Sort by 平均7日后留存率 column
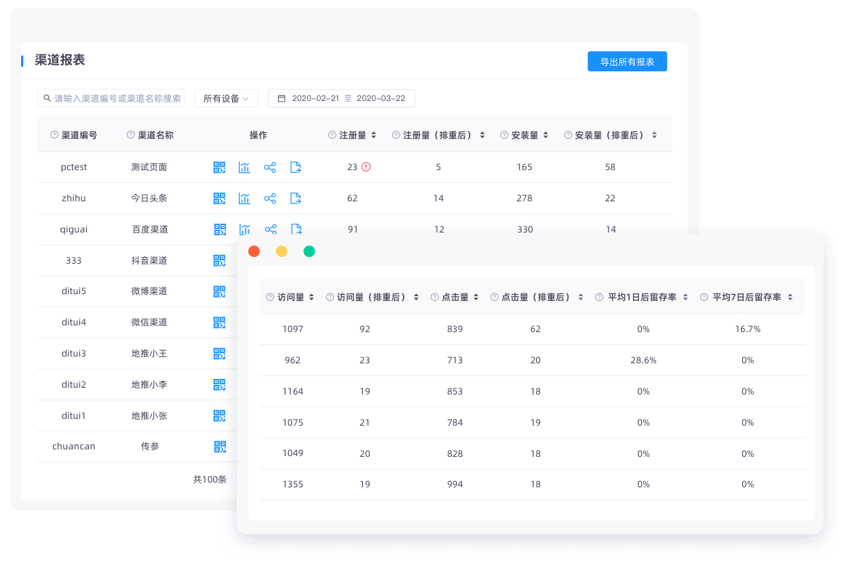This screenshot has width=844, height=568. point(790,297)
